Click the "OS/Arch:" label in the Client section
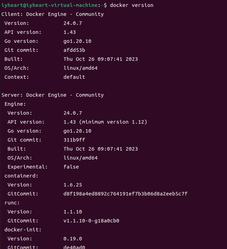This screenshot has width=227, height=249. pyautogui.click(x=17, y=68)
